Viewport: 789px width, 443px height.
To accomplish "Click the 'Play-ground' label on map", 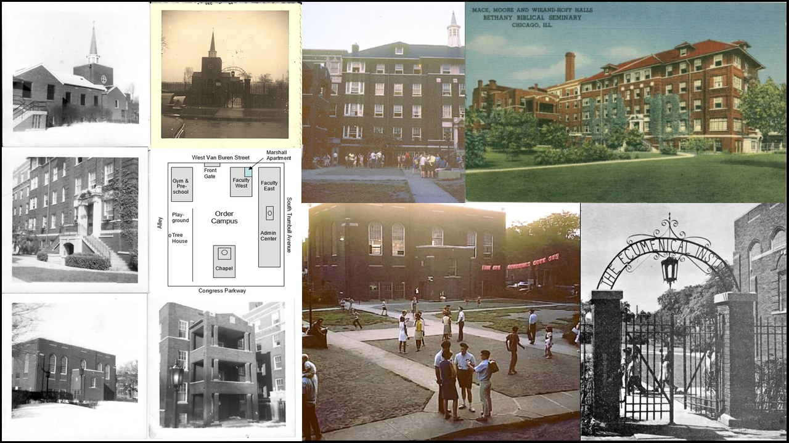I will point(180,218).
